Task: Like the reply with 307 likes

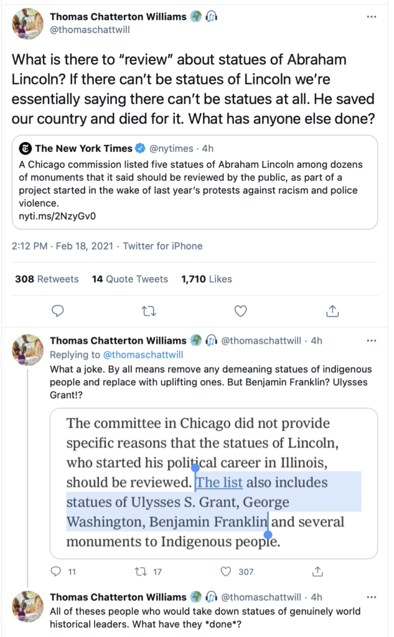Action: point(237,572)
